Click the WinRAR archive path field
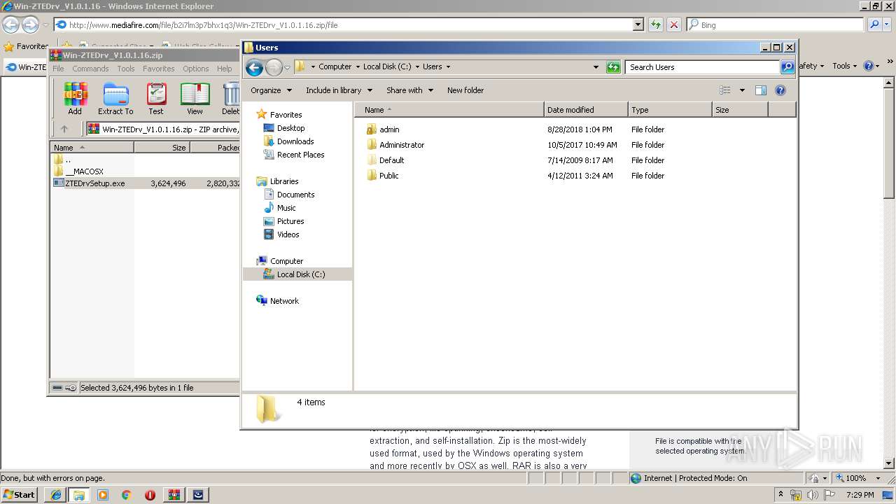896x504 pixels. pos(162,129)
